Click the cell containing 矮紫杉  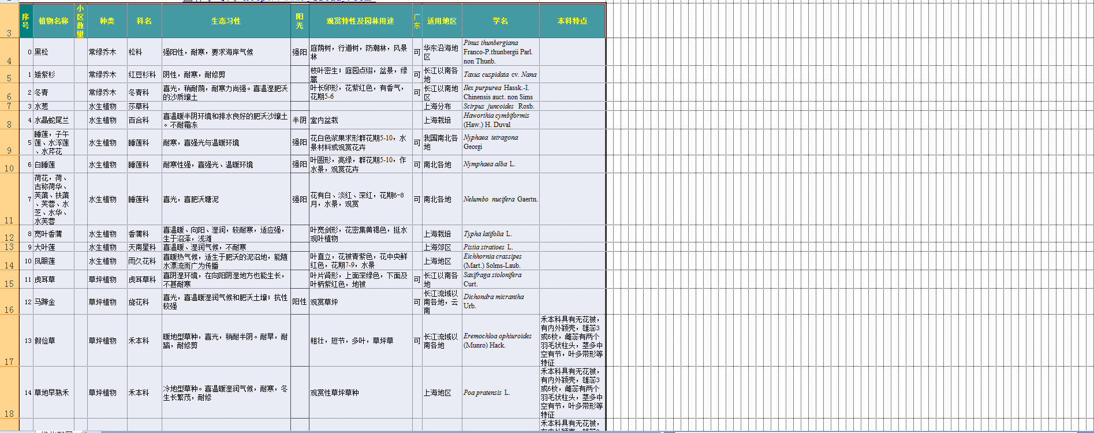54,74
